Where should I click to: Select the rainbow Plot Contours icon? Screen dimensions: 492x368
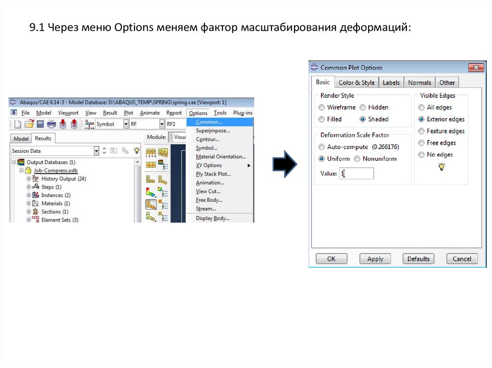(x=150, y=192)
